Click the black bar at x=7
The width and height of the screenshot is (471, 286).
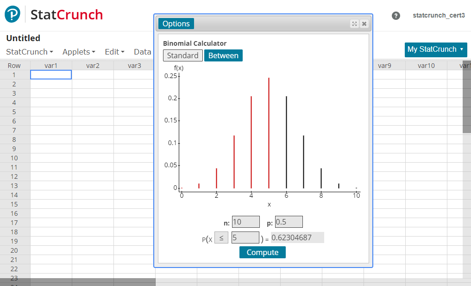[304, 162]
